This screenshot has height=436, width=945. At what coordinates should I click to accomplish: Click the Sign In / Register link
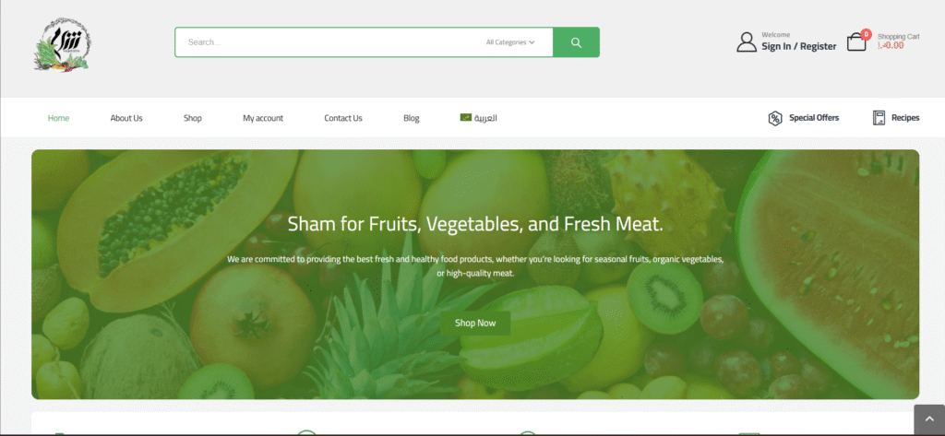click(x=798, y=46)
